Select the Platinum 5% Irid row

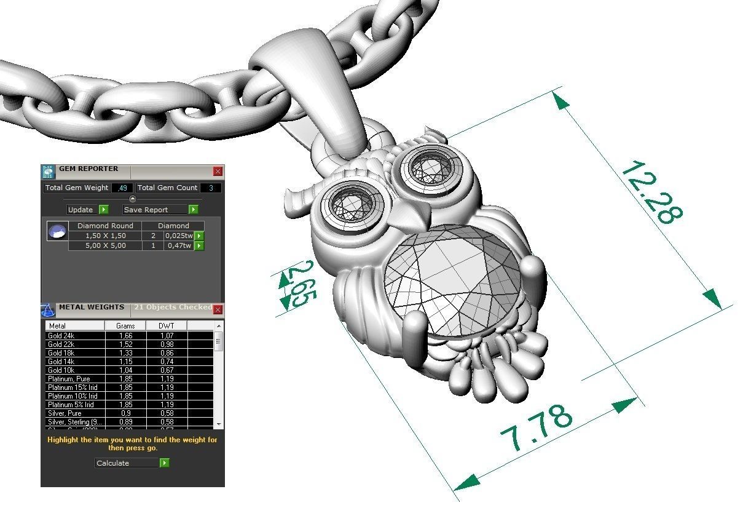point(130,405)
